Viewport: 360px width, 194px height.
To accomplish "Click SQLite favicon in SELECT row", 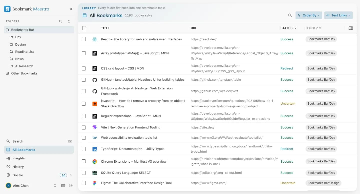I will click(94, 173).
